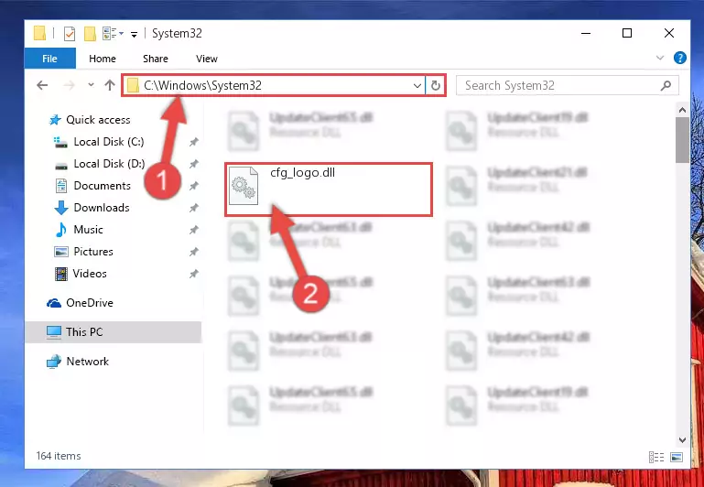
Task: Click the vertical scrollbar thumb
Action: click(682, 139)
